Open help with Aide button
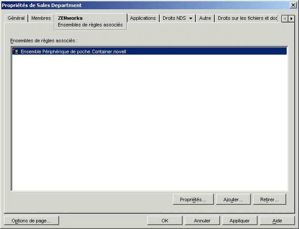The width and height of the screenshot is (299, 229). (277, 221)
